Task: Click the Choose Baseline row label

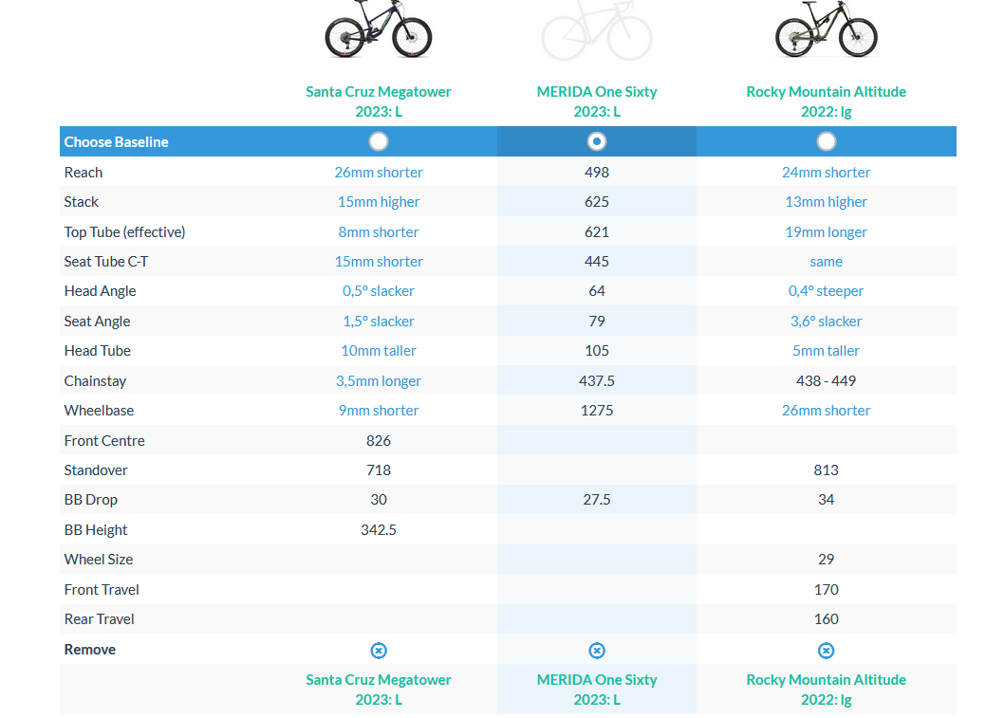Action: pos(117,142)
